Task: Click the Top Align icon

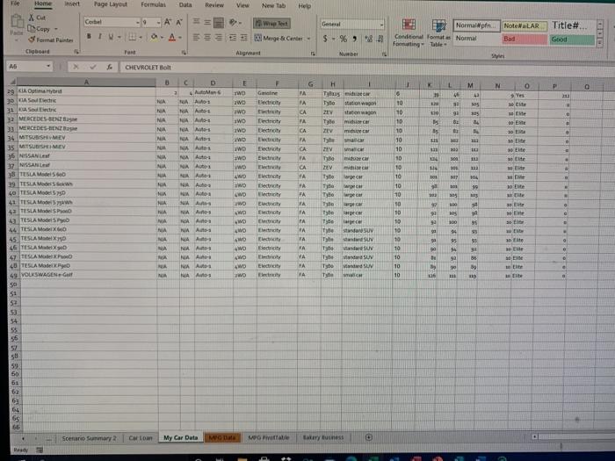Action: click(x=196, y=22)
